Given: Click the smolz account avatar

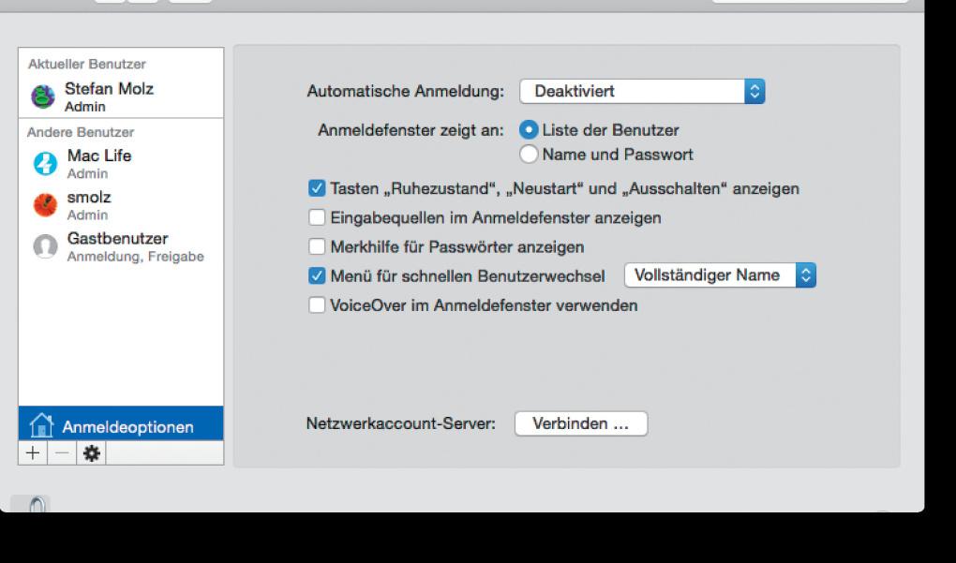Looking at the screenshot, I should pyautogui.click(x=45, y=205).
